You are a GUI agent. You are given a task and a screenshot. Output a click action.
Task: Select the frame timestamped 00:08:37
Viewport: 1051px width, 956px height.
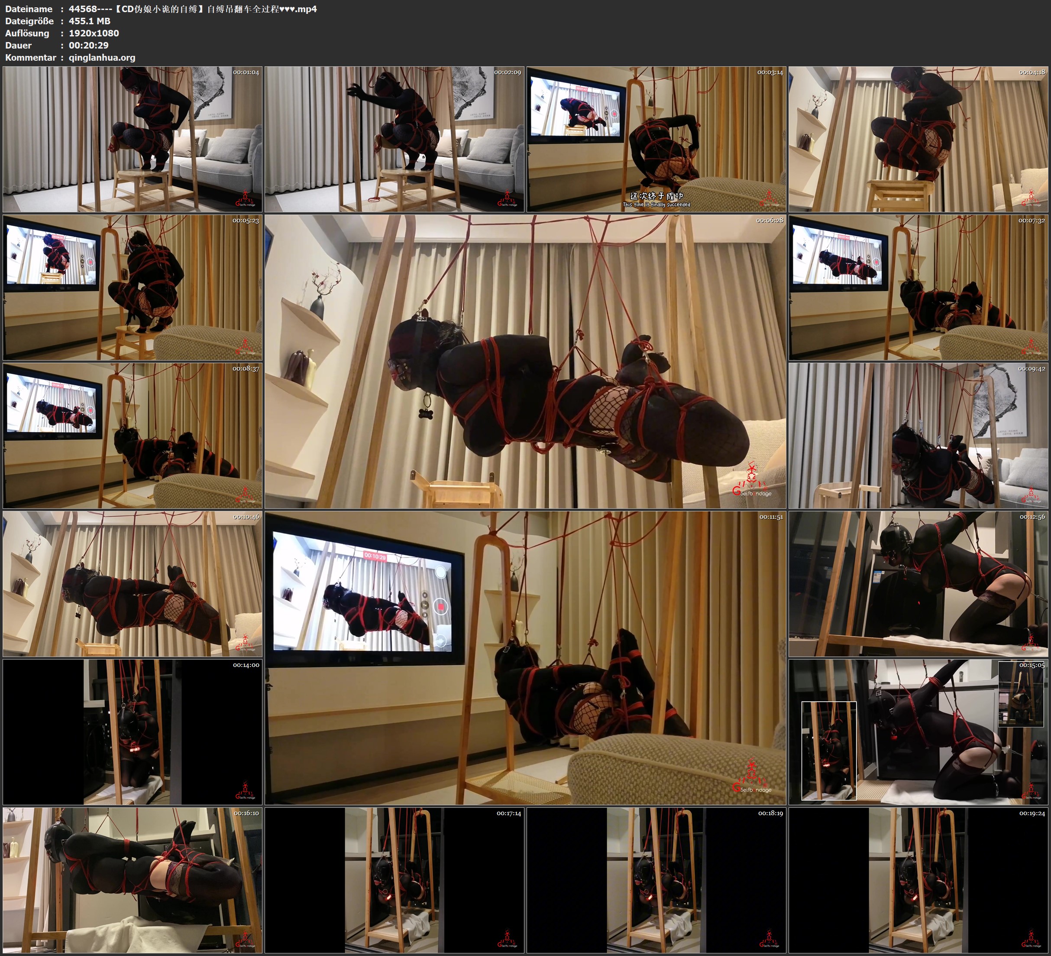tap(133, 435)
